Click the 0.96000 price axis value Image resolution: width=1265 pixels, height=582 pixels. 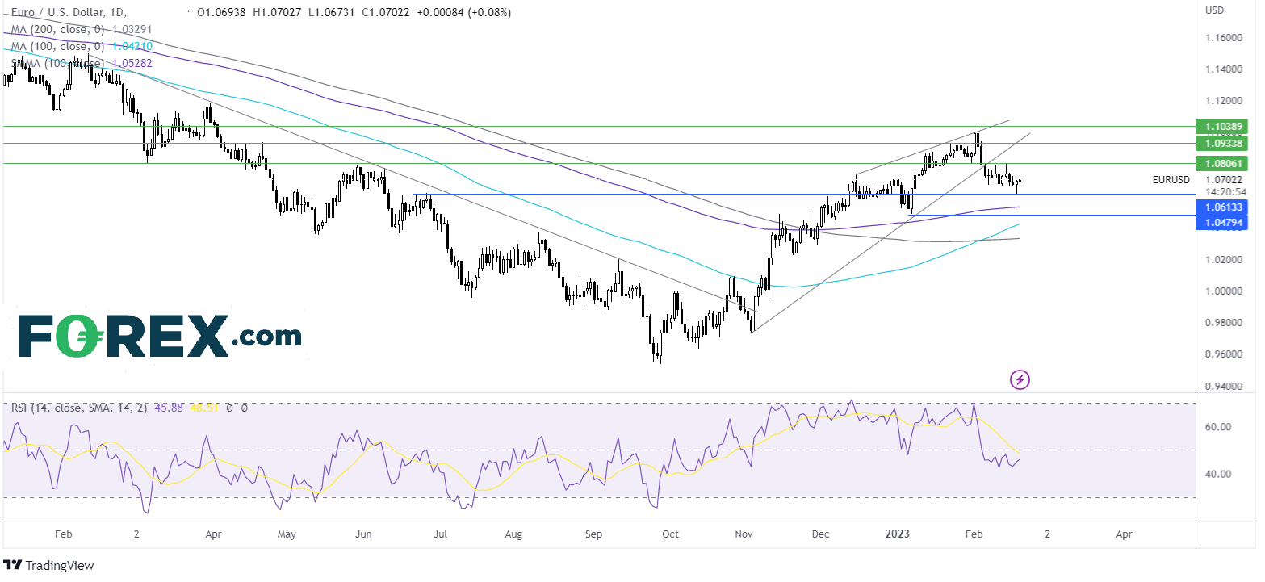(x=1223, y=354)
